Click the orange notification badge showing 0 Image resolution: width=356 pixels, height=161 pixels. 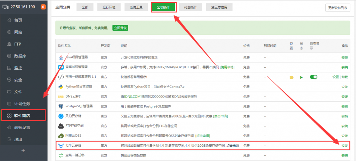(x=43, y=7)
